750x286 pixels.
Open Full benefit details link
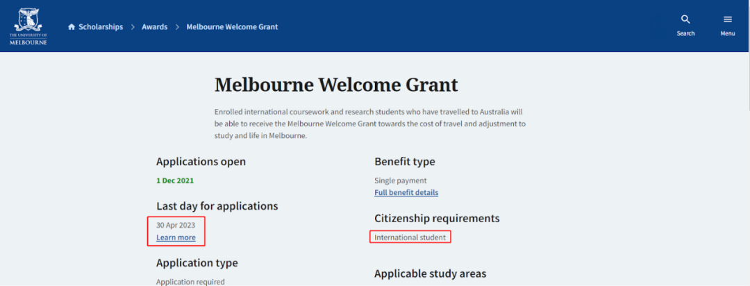click(406, 192)
